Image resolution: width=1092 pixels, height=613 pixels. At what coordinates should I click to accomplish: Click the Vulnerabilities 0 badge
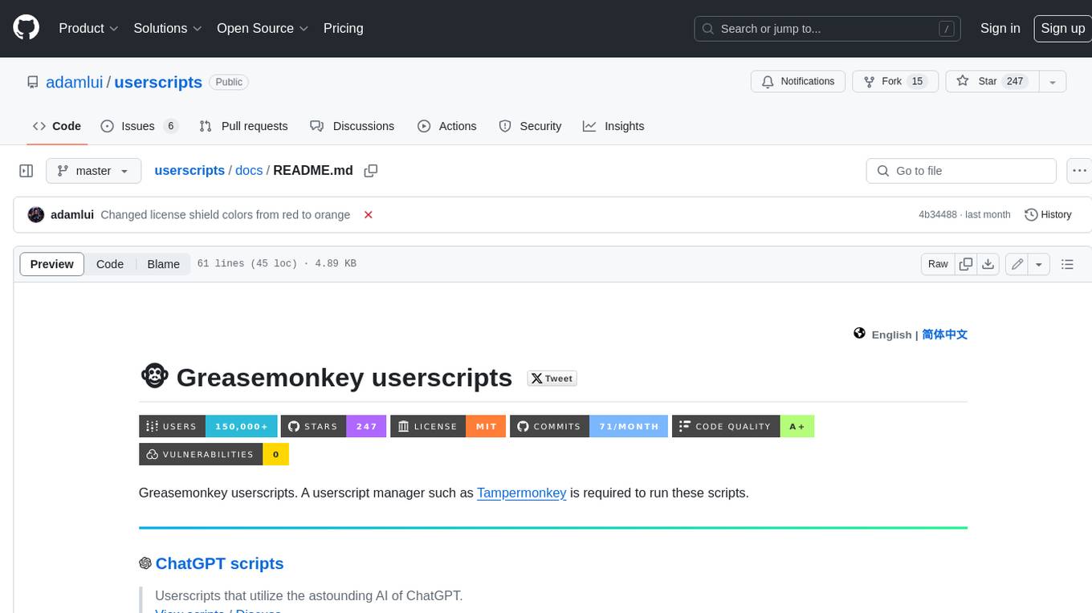(214, 454)
